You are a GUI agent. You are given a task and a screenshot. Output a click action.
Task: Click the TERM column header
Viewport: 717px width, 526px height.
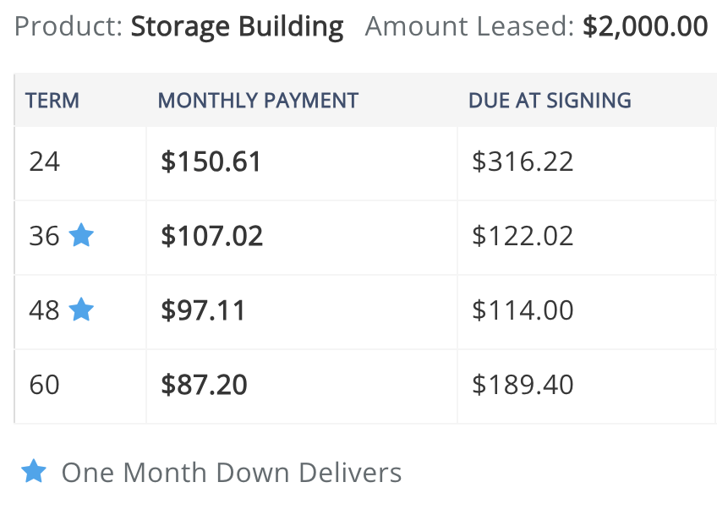[x=52, y=100]
